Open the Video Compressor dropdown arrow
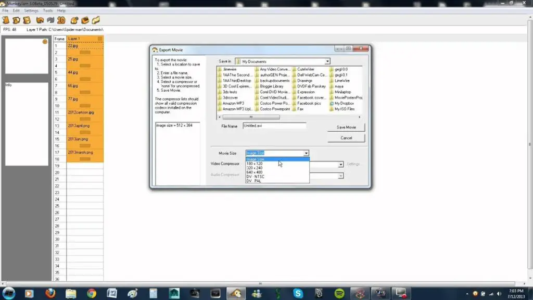 (341, 165)
